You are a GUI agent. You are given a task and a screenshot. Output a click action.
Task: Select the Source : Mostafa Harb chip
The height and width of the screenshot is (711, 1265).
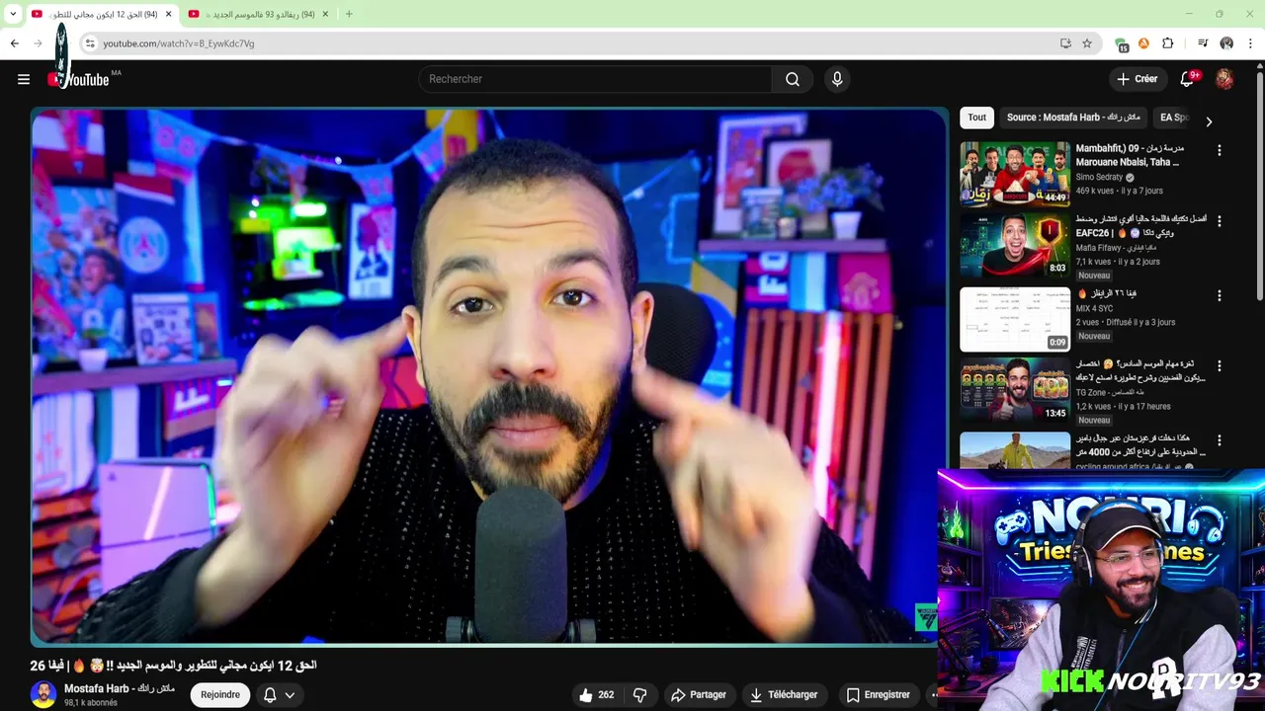[1073, 118]
